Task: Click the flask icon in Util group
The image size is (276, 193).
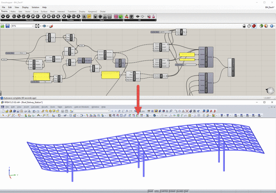Action: tap(153, 16)
